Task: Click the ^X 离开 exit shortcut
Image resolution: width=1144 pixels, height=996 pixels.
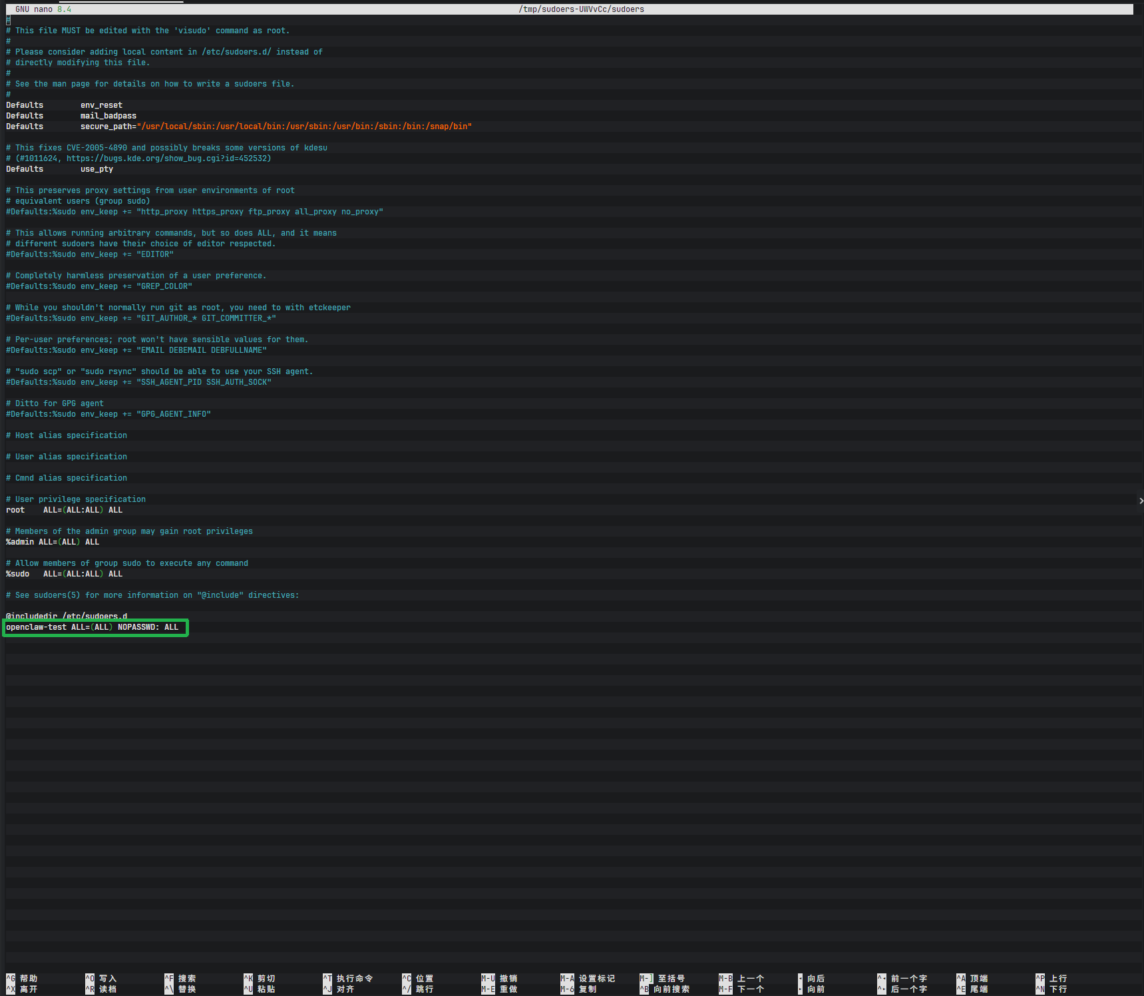Action: coord(22,989)
